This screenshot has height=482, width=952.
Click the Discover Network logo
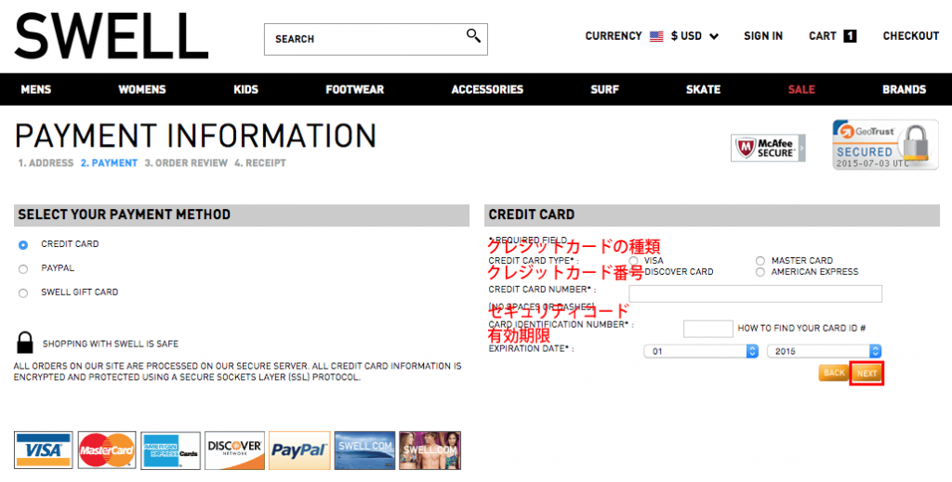[234, 449]
